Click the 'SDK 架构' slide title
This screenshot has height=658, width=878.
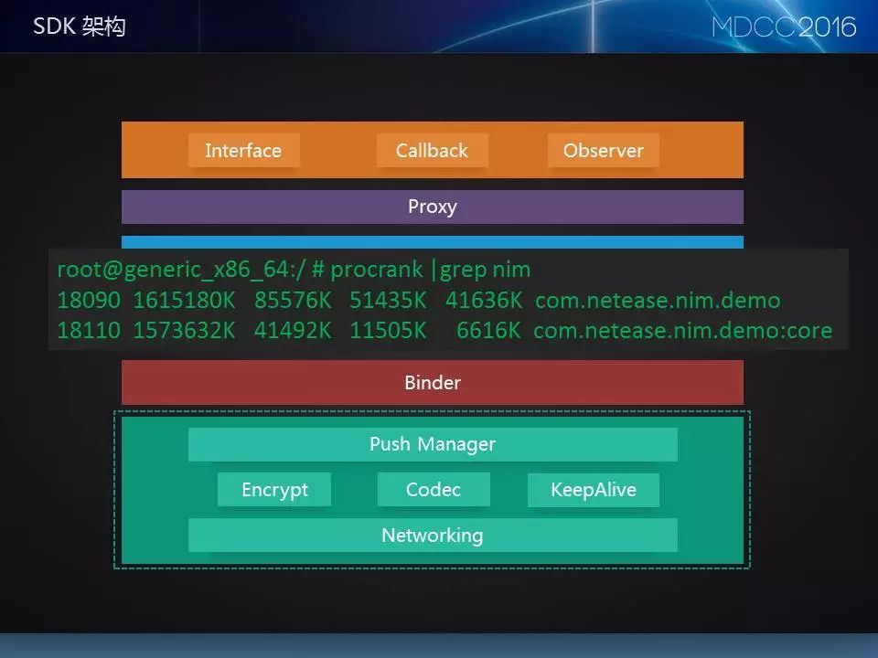[x=80, y=27]
